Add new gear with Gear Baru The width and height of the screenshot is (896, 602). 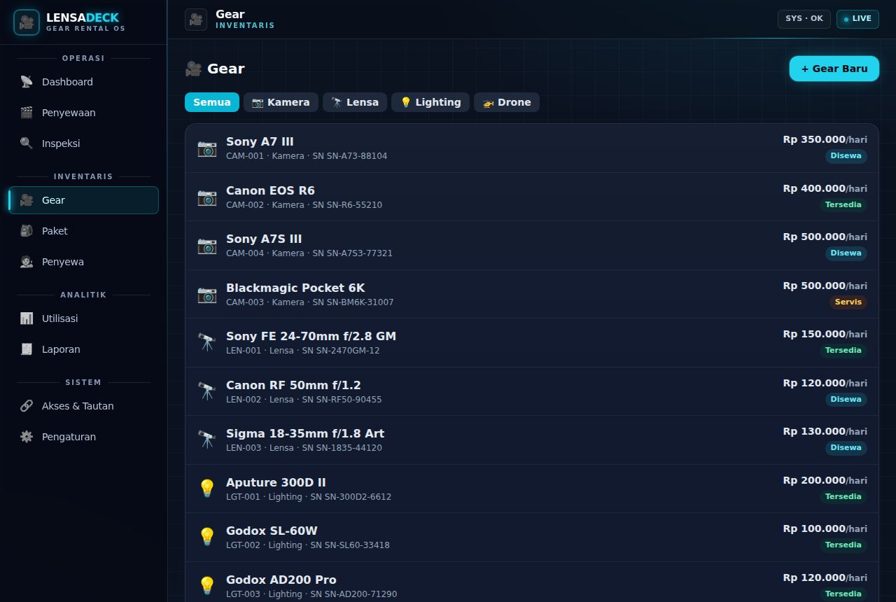(x=834, y=69)
